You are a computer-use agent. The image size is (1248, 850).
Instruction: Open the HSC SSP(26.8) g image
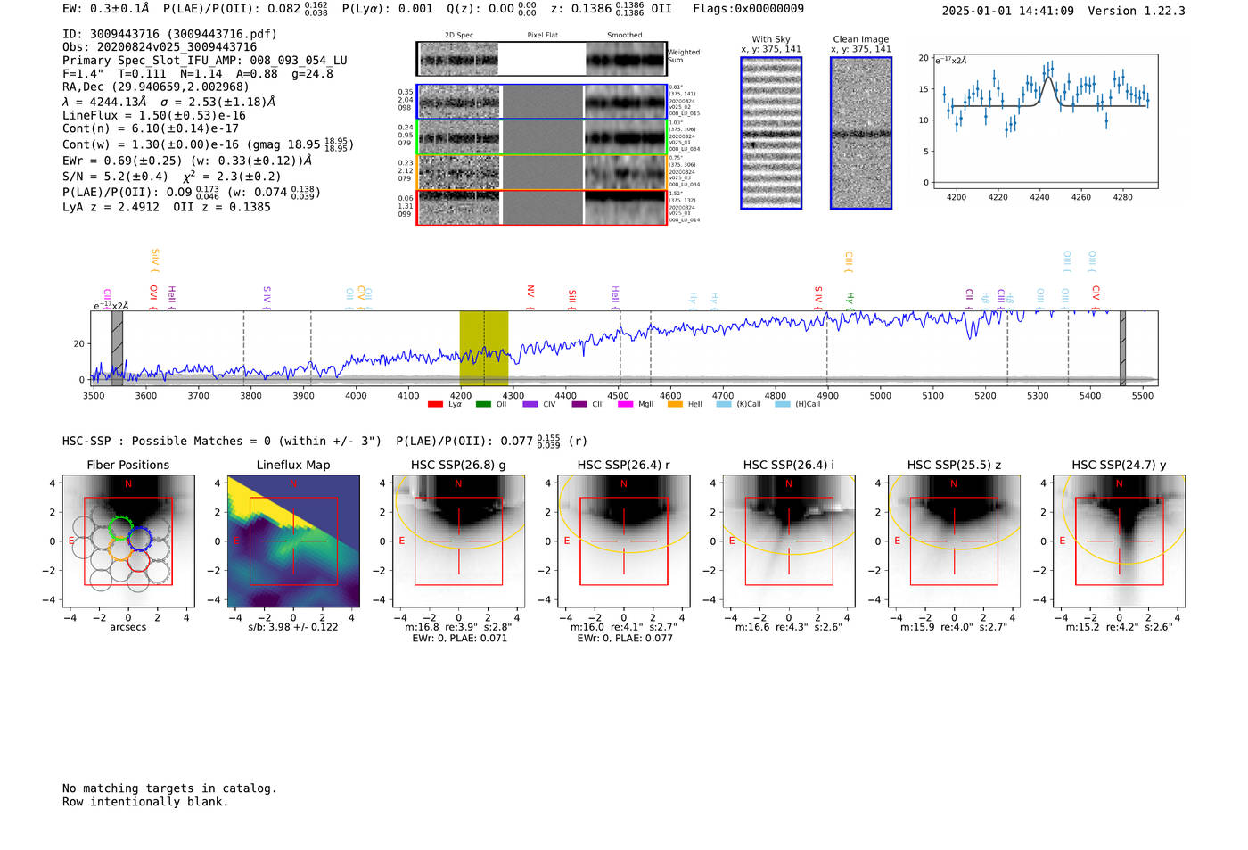459,541
